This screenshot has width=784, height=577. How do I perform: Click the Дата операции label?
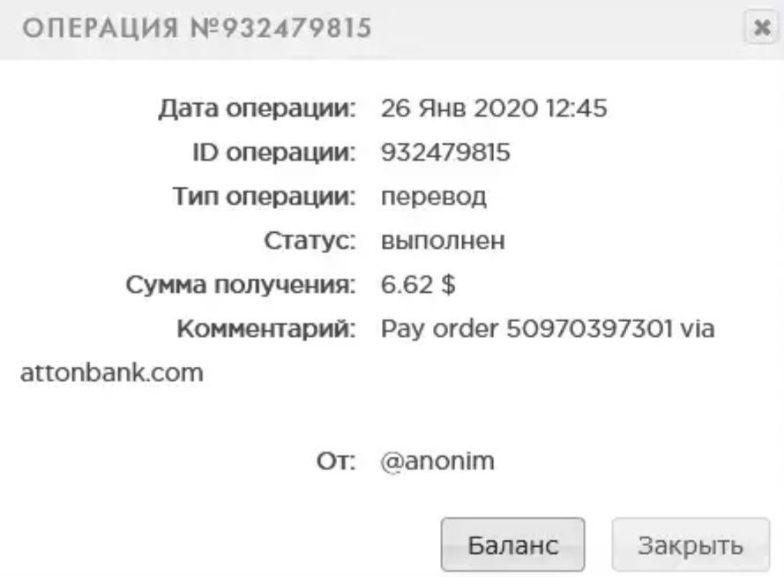[257, 109]
